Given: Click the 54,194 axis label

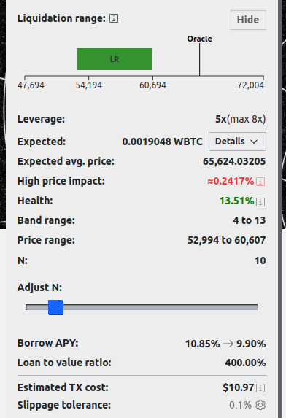Looking at the screenshot, I should click(x=89, y=85).
